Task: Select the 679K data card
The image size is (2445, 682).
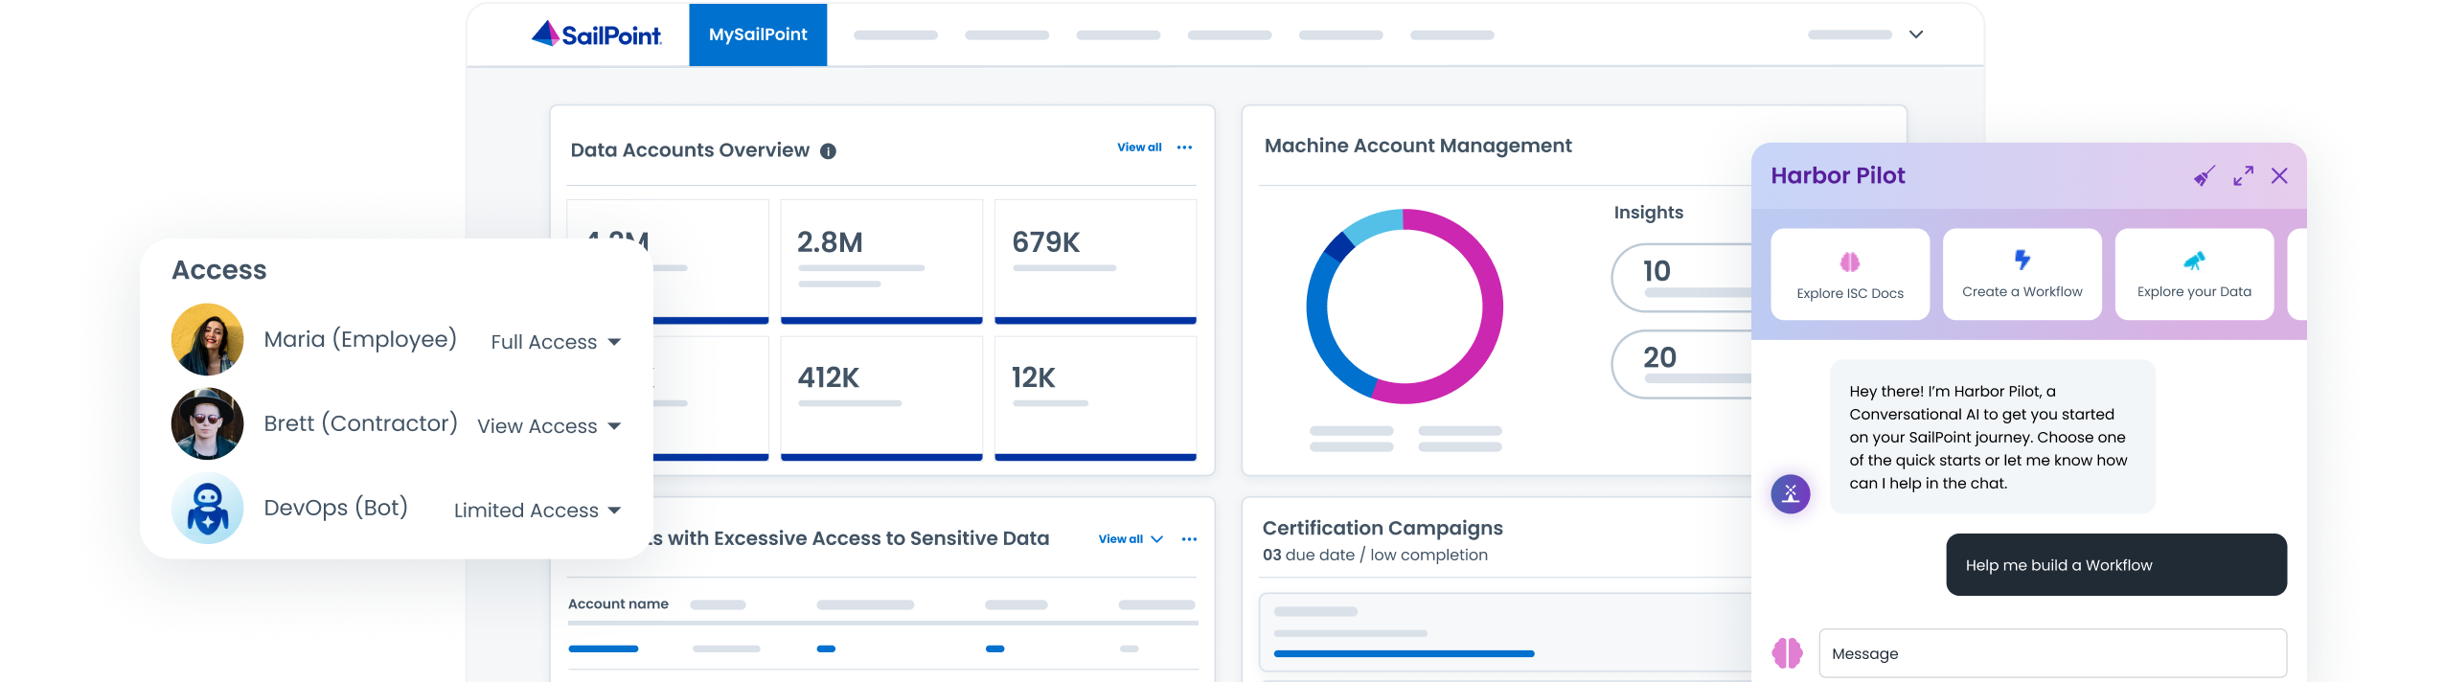Action: click(1095, 261)
